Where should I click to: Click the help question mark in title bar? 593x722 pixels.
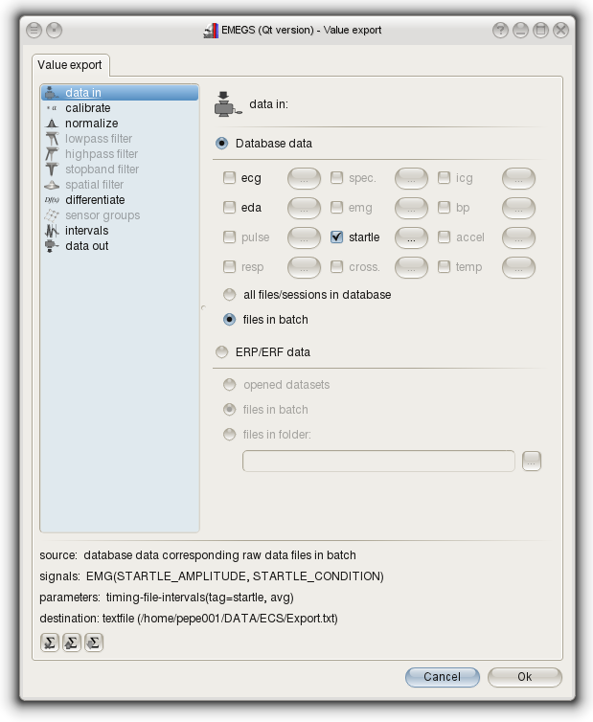(x=500, y=31)
